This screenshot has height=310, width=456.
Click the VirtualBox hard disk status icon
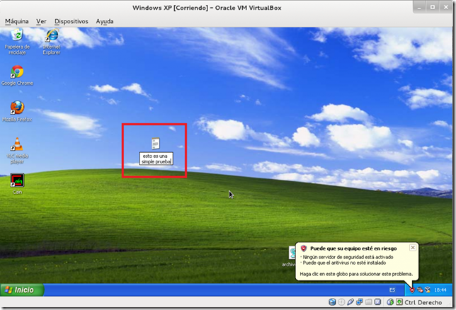coord(332,302)
